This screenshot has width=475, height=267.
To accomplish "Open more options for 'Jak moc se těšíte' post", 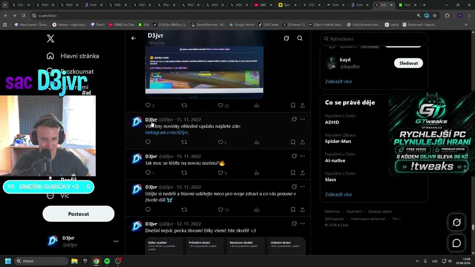I will pos(302,156).
